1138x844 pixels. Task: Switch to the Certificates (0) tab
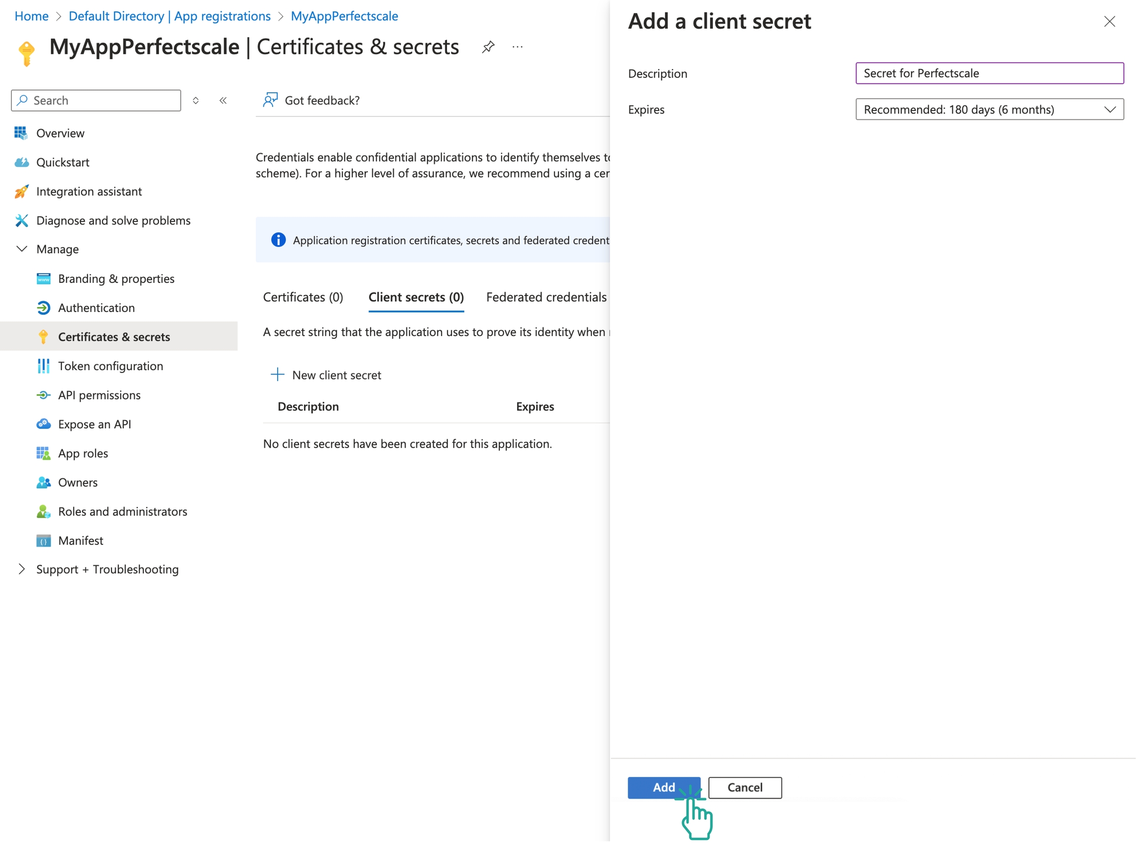tap(303, 297)
